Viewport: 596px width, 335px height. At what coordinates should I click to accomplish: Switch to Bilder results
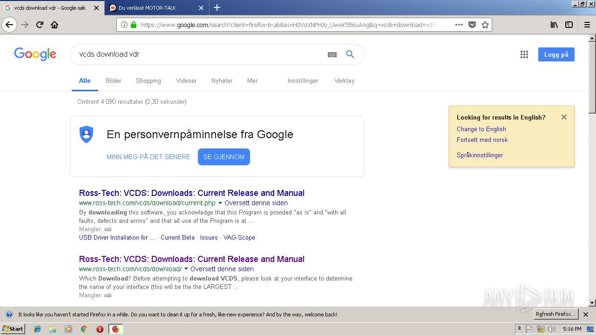[x=114, y=81]
